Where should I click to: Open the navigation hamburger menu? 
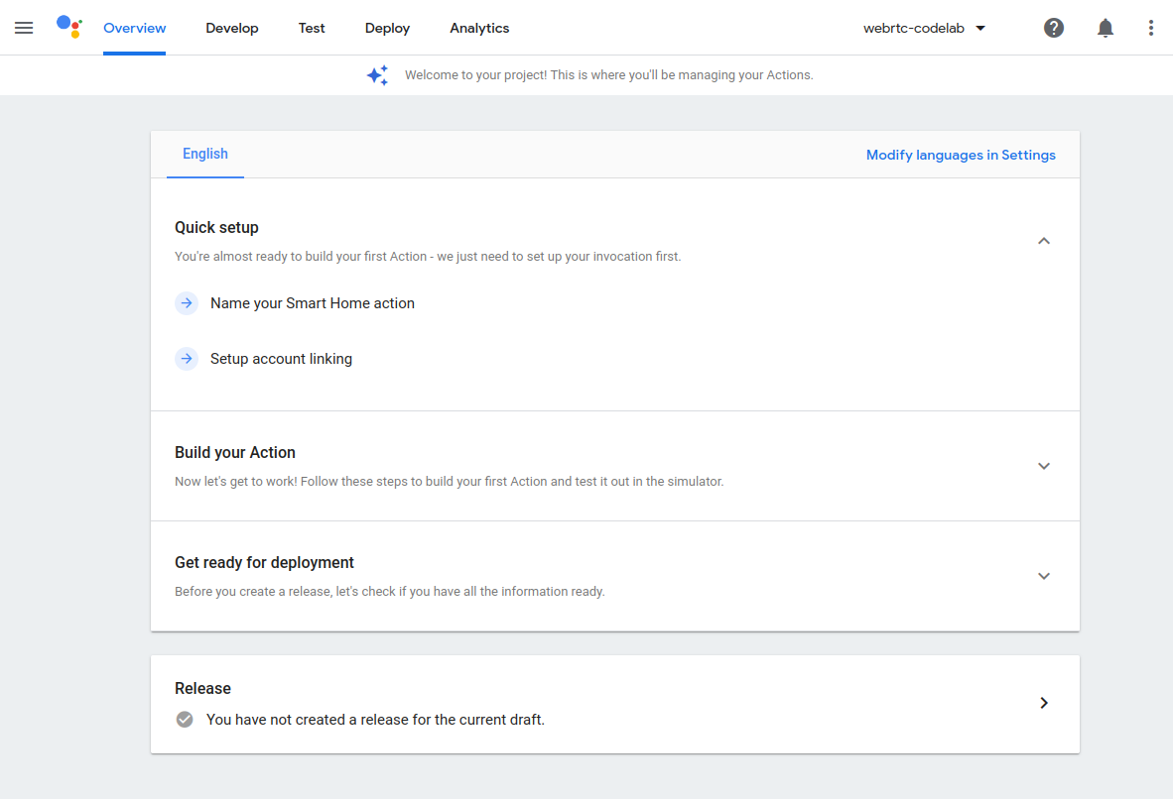click(x=24, y=27)
